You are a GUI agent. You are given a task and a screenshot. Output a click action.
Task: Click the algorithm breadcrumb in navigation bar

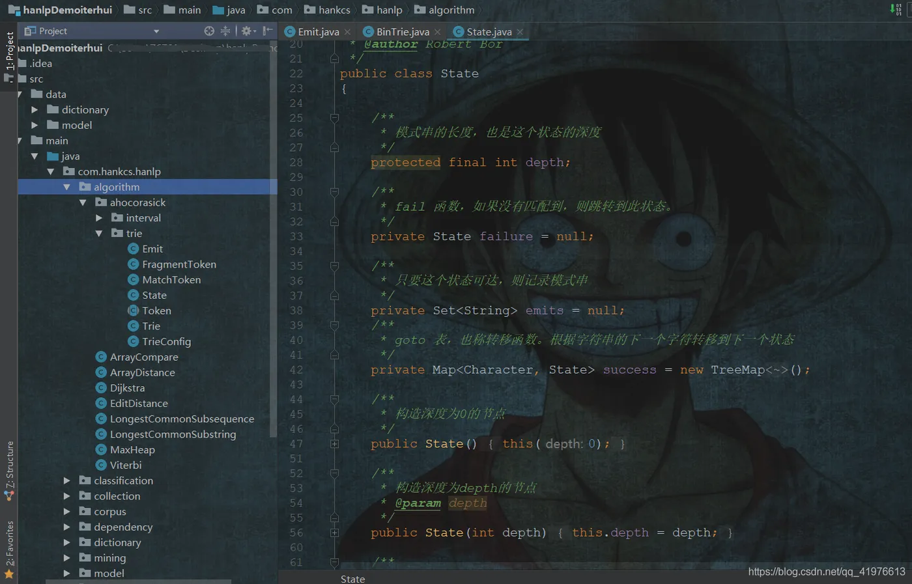445,10
